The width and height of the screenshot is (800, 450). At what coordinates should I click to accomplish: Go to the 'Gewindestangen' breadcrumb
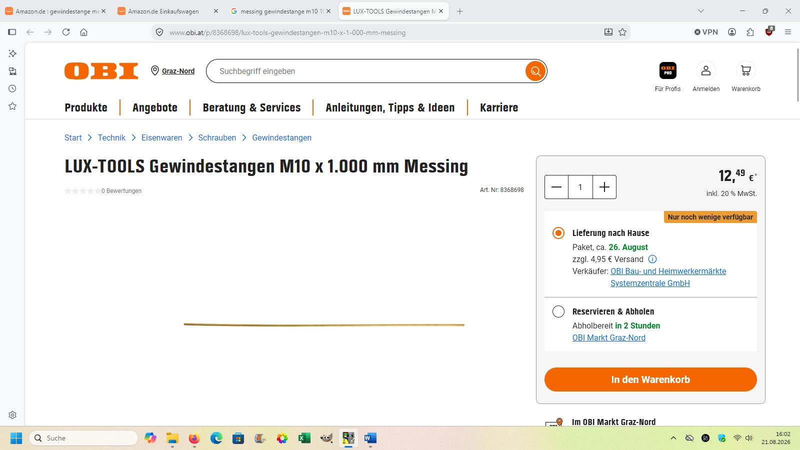tap(281, 137)
